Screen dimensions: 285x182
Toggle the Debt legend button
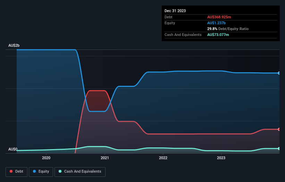[17, 172]
